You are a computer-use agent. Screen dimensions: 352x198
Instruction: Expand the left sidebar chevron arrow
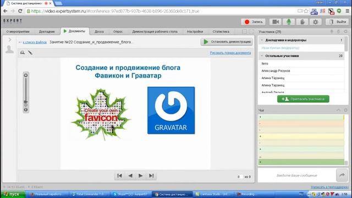coord(10,40)
